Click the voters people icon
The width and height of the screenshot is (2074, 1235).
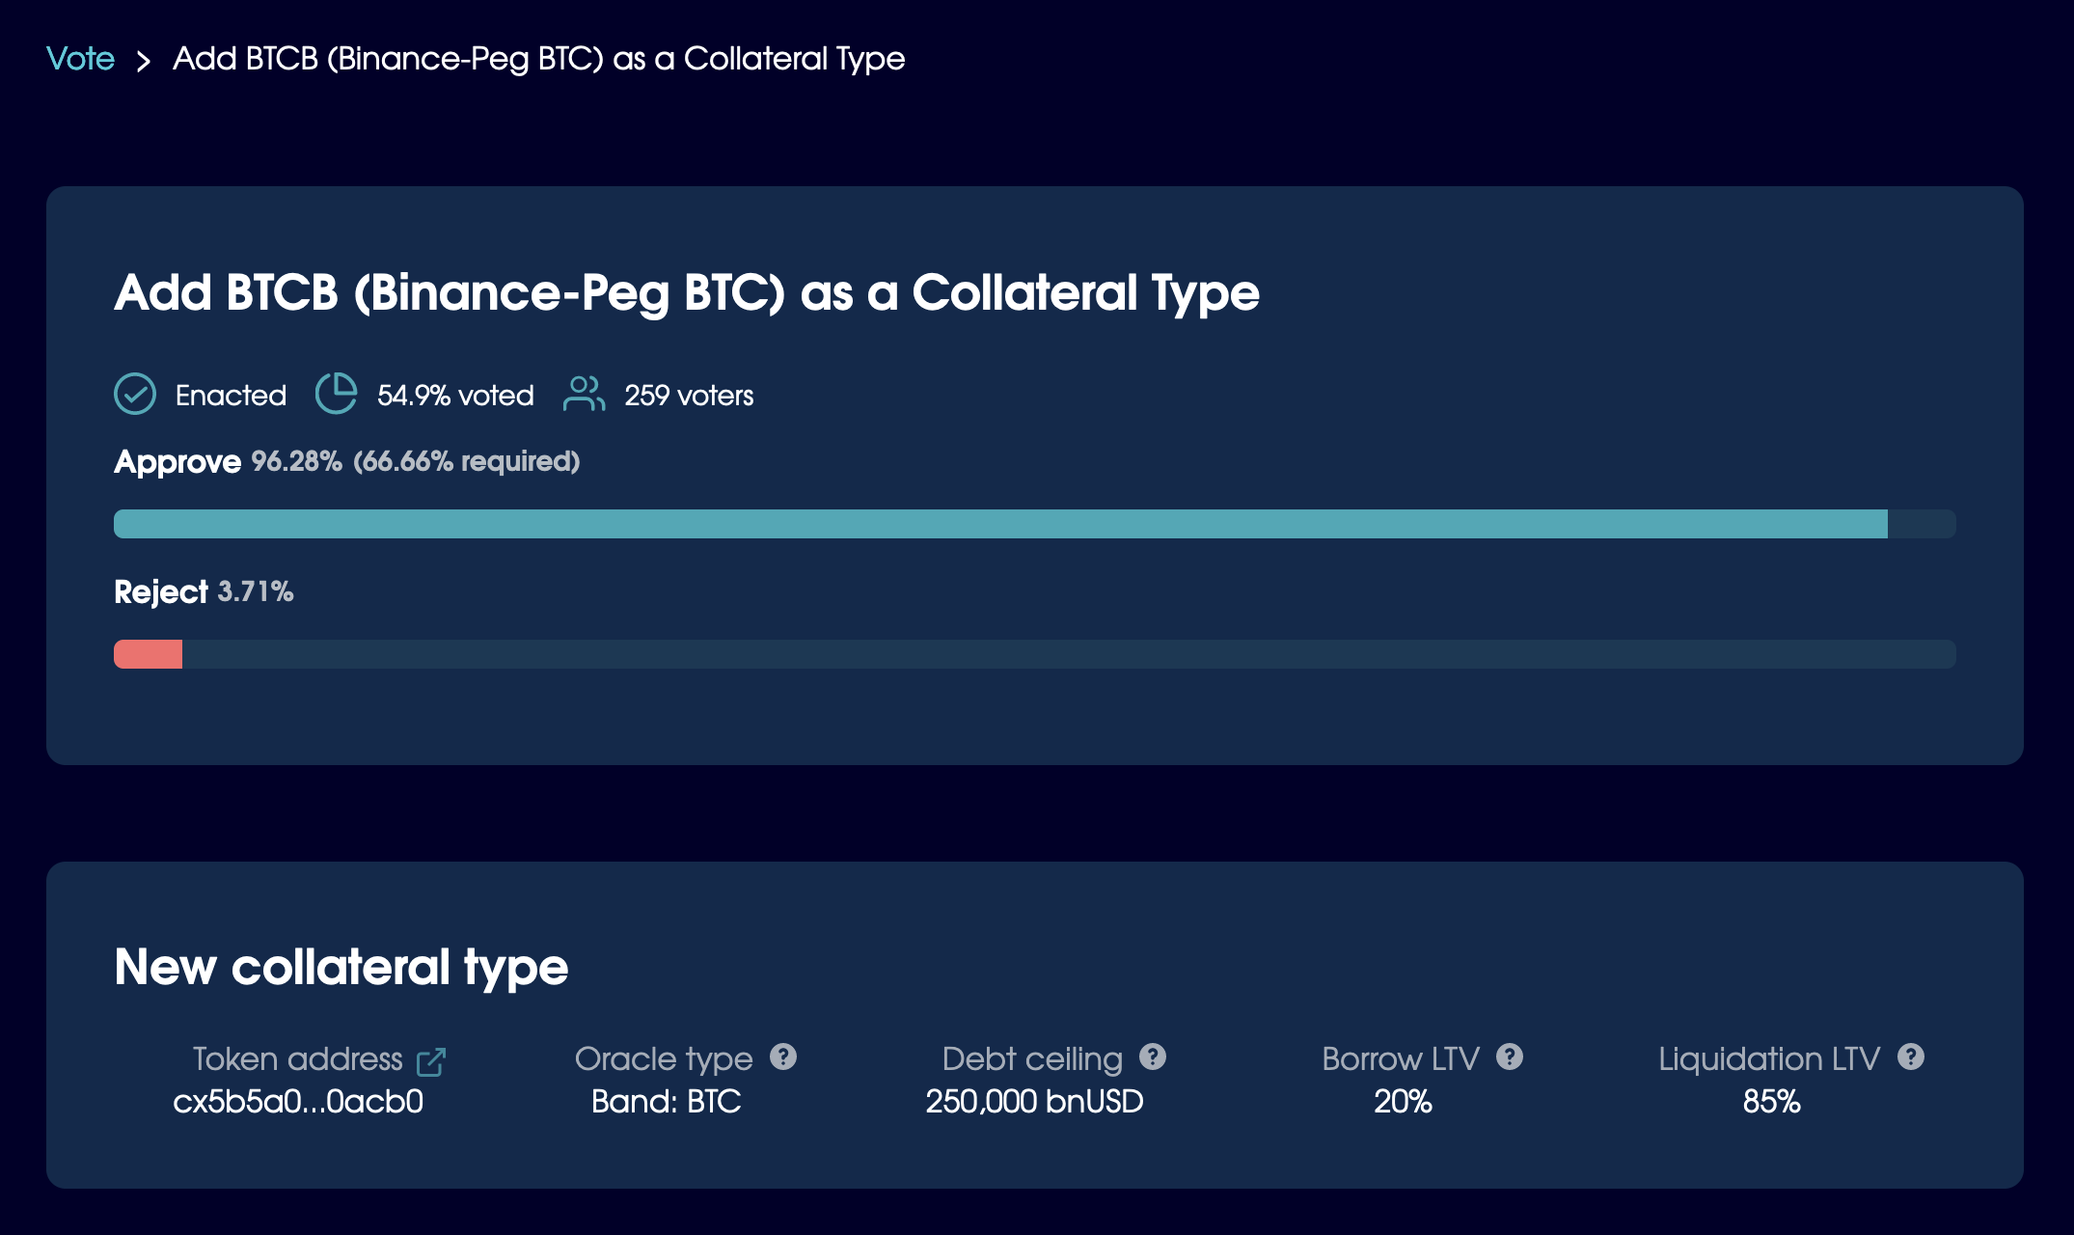(x=584, y=394)
